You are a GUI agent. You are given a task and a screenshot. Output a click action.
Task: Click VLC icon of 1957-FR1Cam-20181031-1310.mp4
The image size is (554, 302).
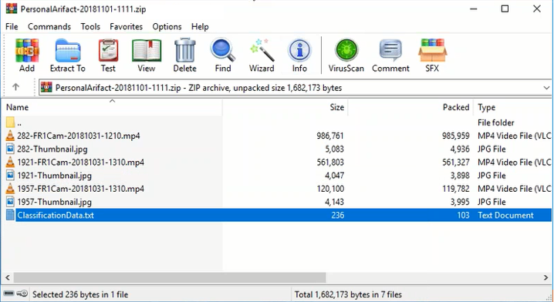coord(10,189)
